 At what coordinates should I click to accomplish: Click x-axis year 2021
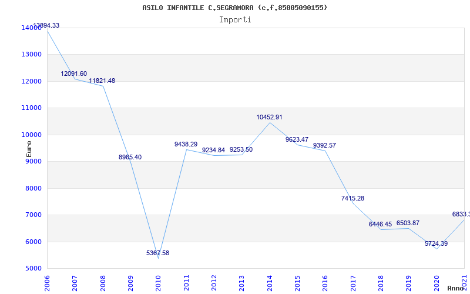[464, 283]
